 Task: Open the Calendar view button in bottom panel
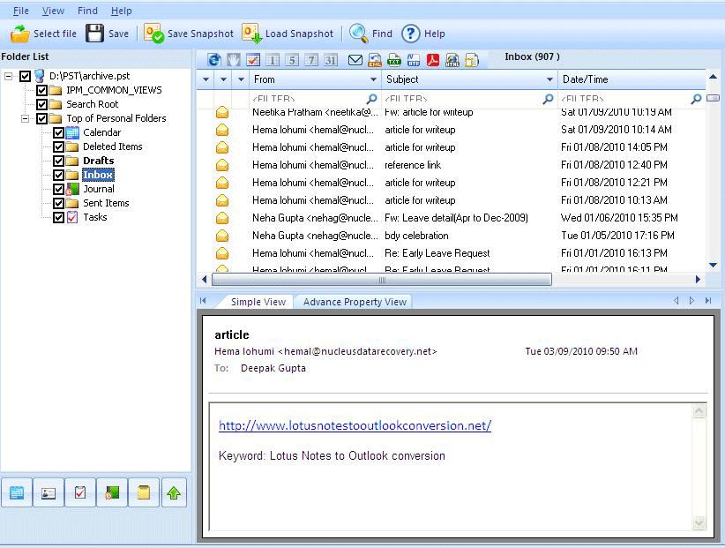click(17, 493)
